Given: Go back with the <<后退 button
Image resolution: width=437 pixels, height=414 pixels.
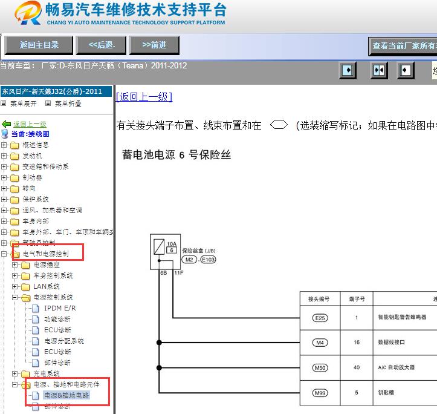Looking at the screenshot, I should pos(101,45).
